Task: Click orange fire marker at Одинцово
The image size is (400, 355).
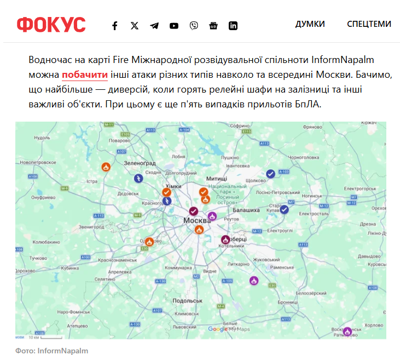Action: point(149,242)
